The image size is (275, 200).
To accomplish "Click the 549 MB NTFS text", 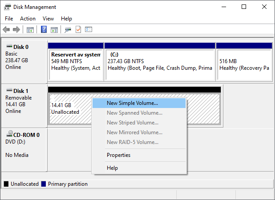I will pos(67,61).
